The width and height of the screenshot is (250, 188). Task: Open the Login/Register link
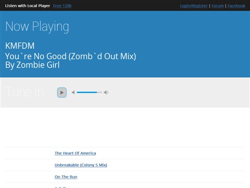[x=193, y=6]
